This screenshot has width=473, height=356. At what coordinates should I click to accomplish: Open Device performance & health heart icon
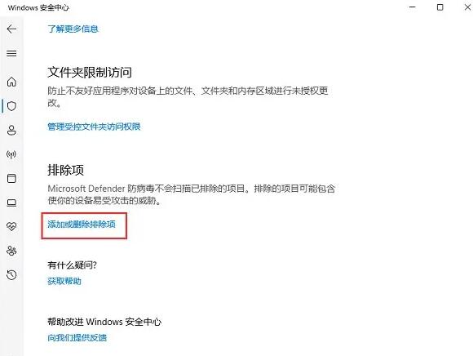[11, 226]
